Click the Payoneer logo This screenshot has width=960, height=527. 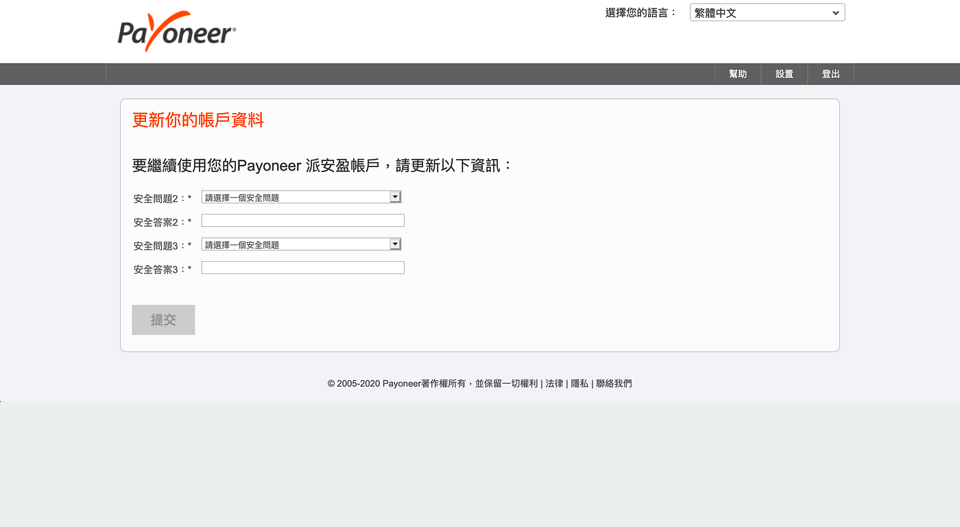point(177,32)
